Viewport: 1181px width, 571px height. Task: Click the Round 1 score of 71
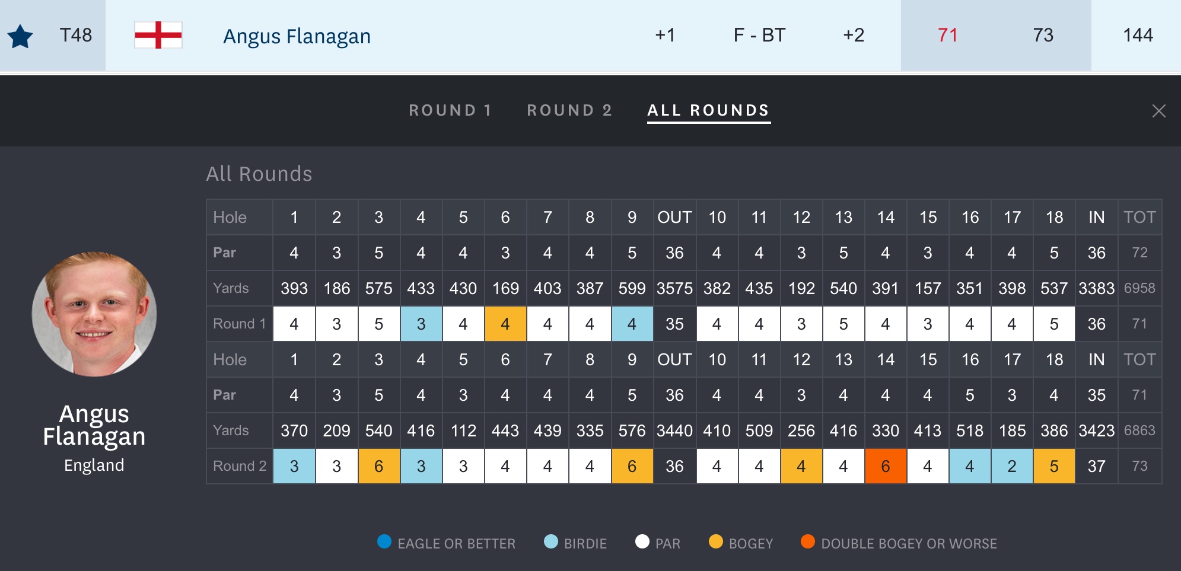click(x=948, y=35)
